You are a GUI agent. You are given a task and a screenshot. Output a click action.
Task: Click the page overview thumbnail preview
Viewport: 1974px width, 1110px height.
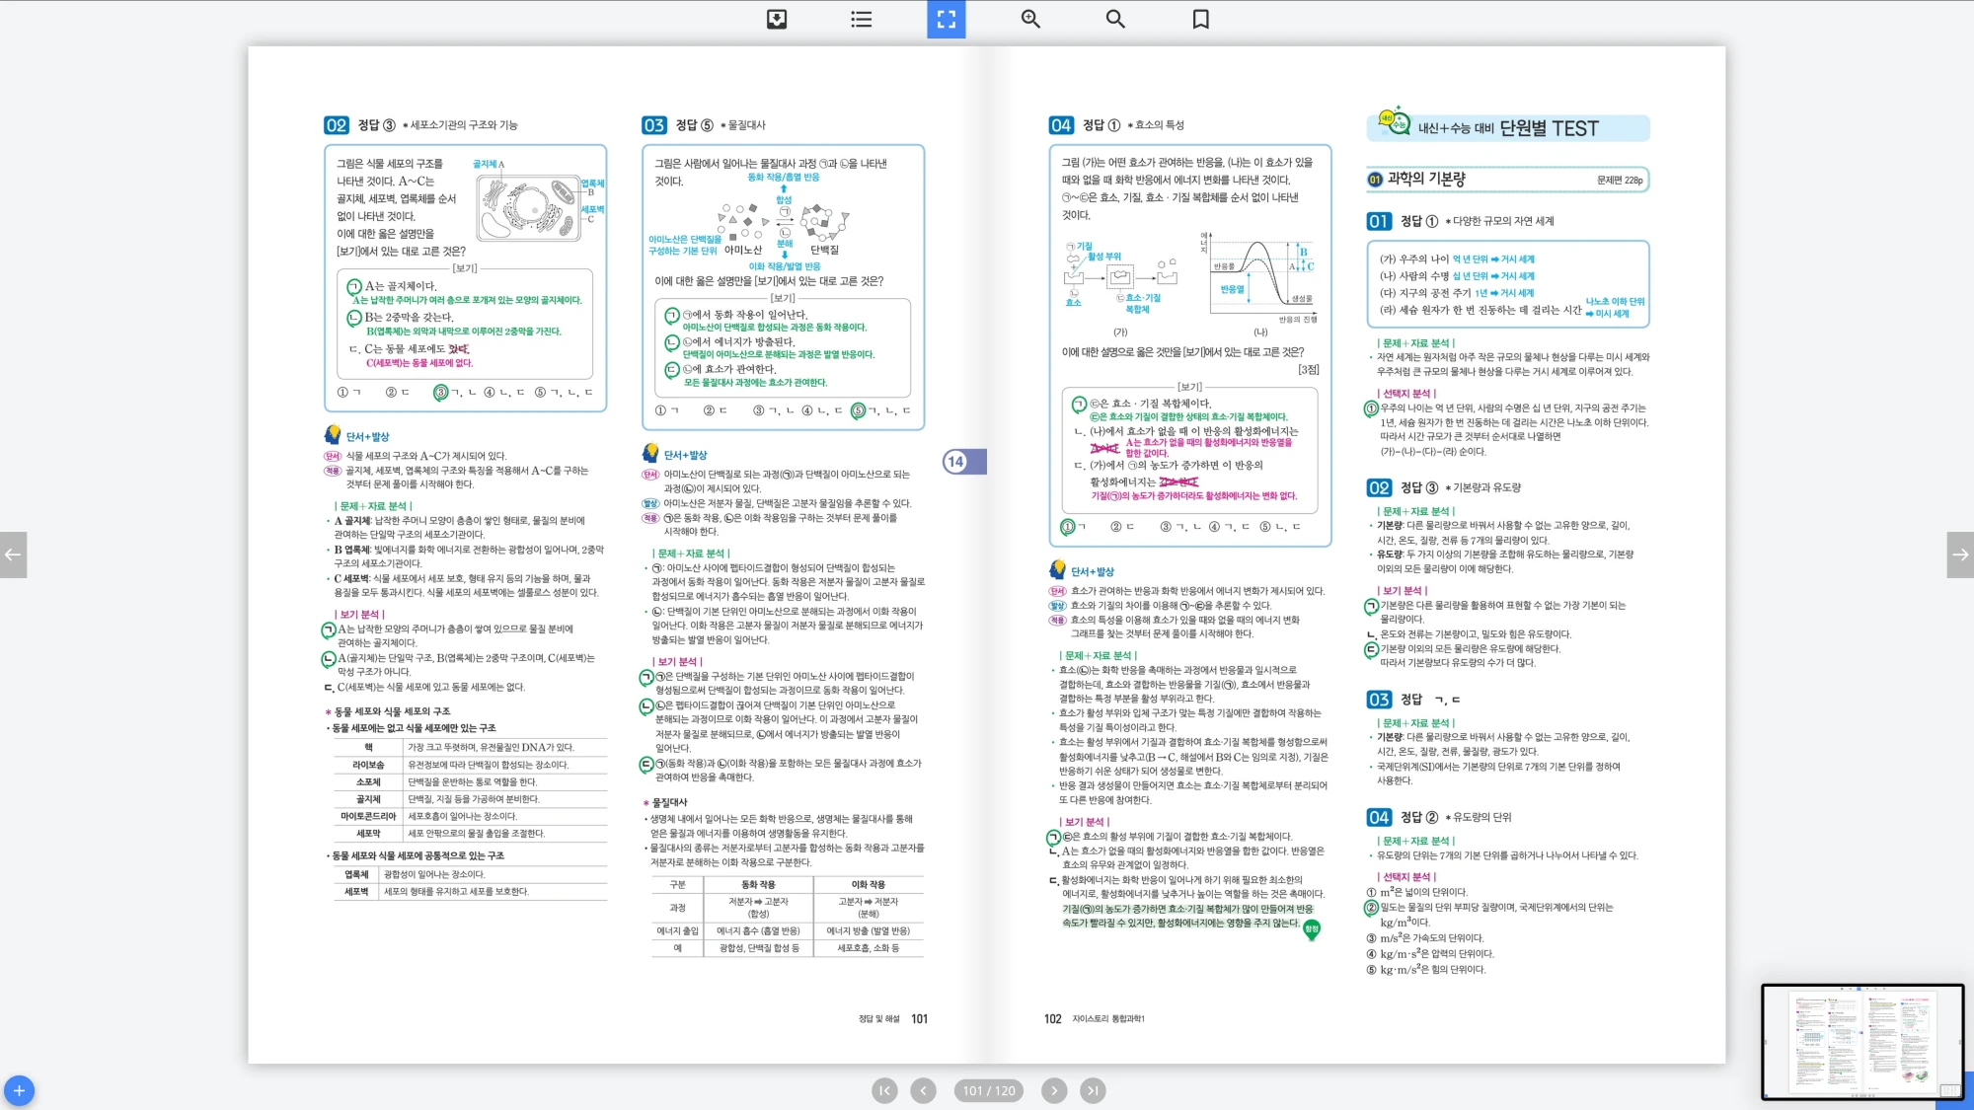pos(1861,1041)
